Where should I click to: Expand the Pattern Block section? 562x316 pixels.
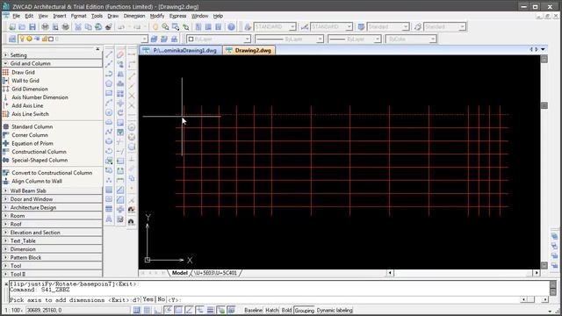click(6, 257)
